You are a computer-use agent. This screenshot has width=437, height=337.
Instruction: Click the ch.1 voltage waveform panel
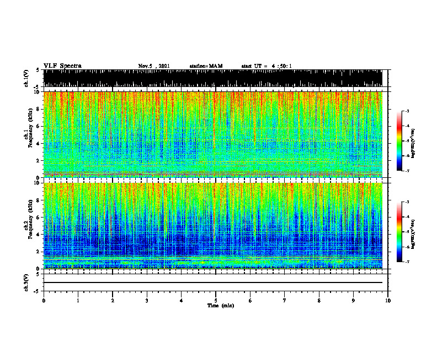pos(212,78)
